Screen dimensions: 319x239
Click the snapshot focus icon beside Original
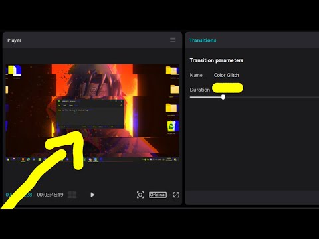tap(140, 195)
